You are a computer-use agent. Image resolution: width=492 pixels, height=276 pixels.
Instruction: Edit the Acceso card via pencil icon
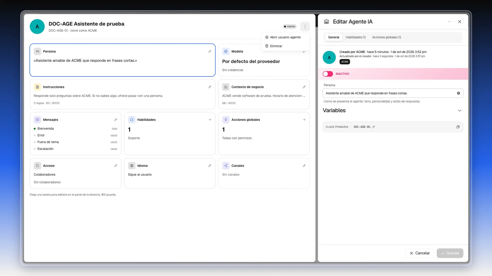tap(116, 166)
